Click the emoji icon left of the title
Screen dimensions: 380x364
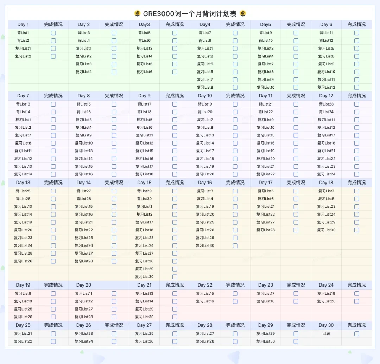tap(138, 14)
